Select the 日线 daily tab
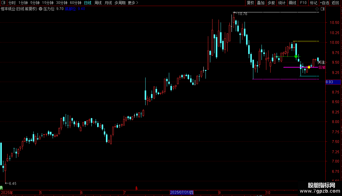342x196 pixels. point(88,3)
